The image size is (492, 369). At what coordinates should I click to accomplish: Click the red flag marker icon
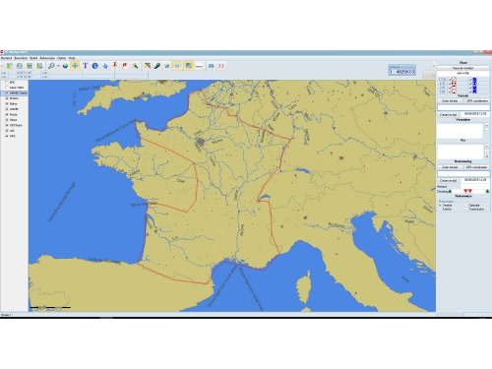[x=125, y=66]
